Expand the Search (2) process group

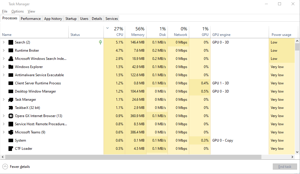[4, 42]
